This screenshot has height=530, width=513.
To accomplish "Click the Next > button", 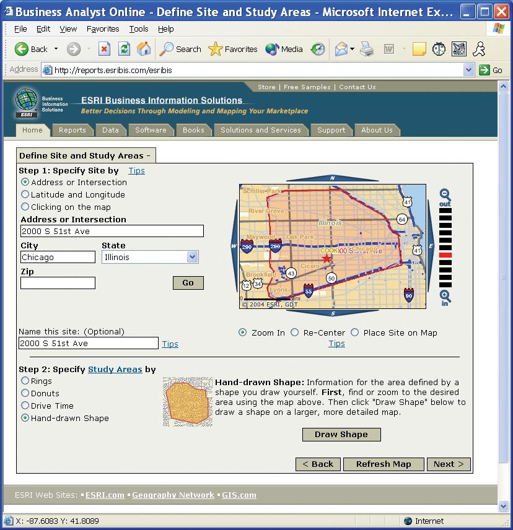I will 449,464.
